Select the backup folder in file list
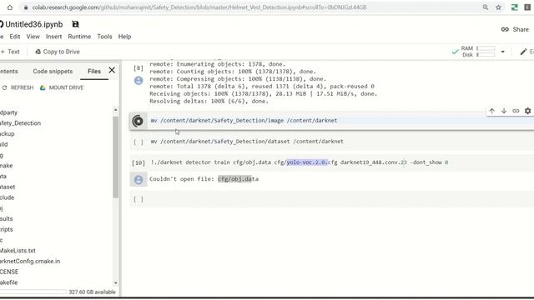This screenshot has height=300, width=534. 8,133
